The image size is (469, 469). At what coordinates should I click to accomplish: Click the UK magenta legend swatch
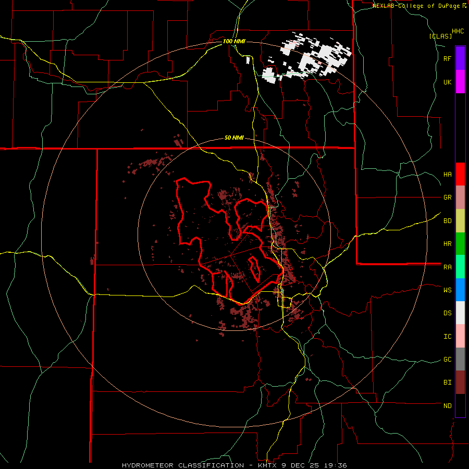[x=460, y=82]
